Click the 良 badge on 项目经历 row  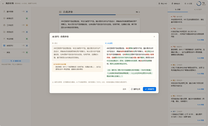click(x=27, y=32)
